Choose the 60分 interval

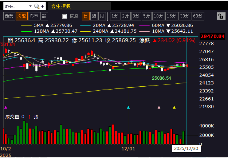tap(198, 16)
